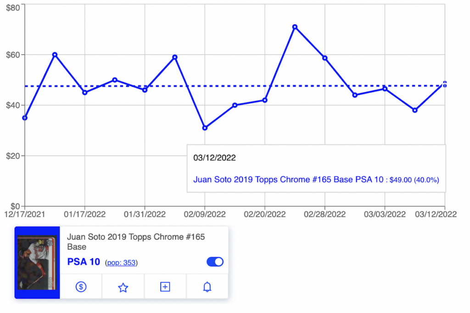Click the tooltip value $49.00 (40.0%)
The height and width of the screenshot is (313, 470).
(x=414, y=180)
